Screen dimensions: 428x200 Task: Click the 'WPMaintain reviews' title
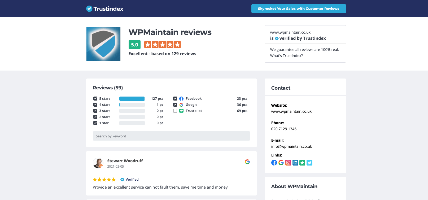170,32
